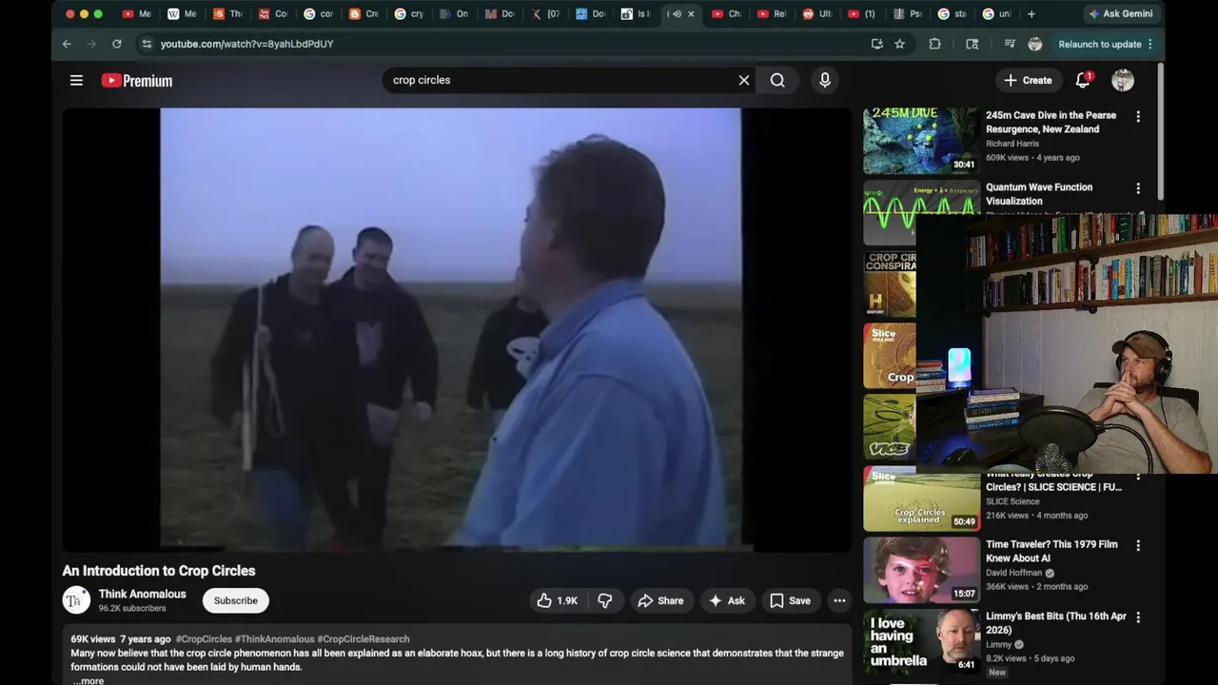Click Relaunch to update
This screenshot has width=1218, height=685.
1106,44
